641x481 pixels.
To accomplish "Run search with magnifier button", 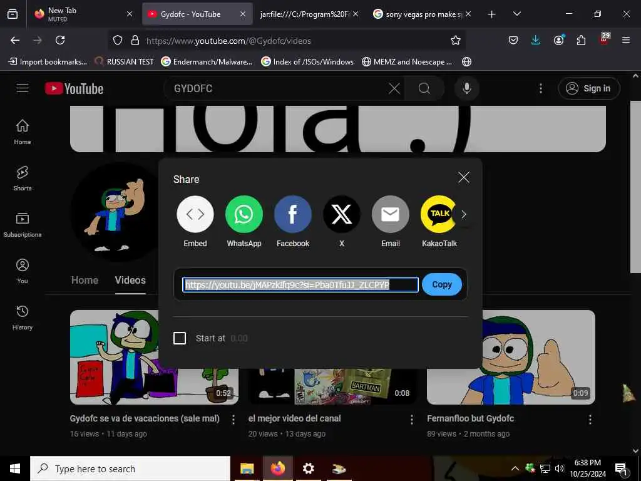I will 424,88.
